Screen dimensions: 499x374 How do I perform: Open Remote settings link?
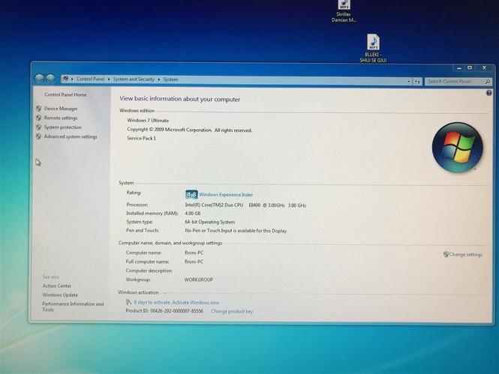(x=61, y=118)
